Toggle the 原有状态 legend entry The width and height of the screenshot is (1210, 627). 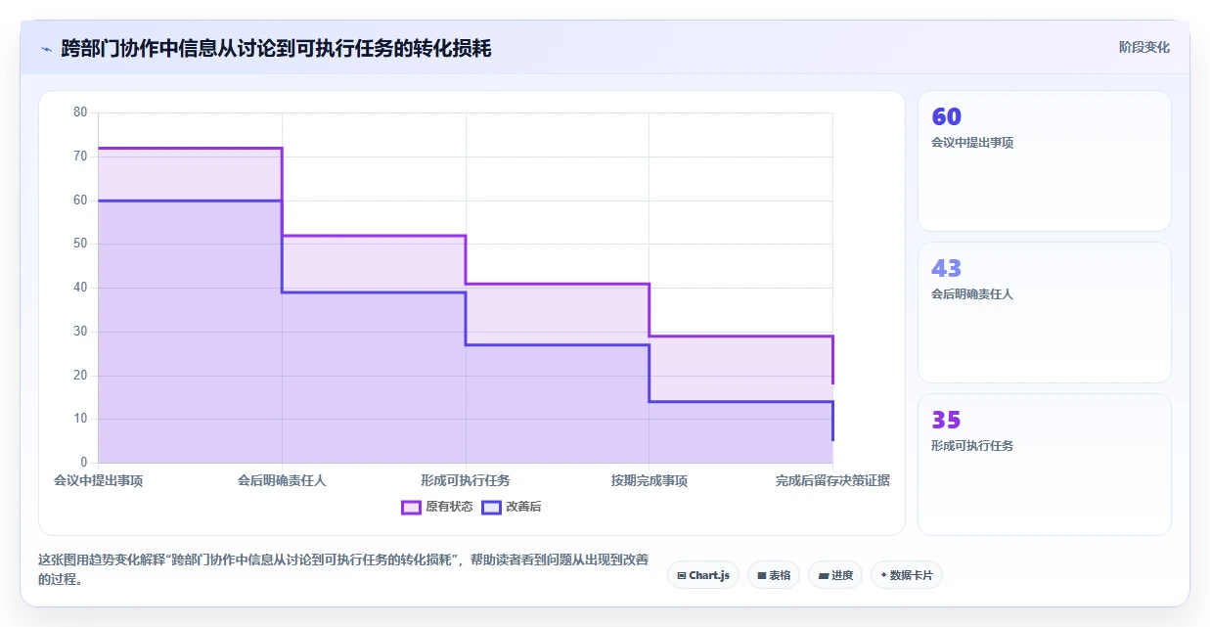click(x=437, y=507)
